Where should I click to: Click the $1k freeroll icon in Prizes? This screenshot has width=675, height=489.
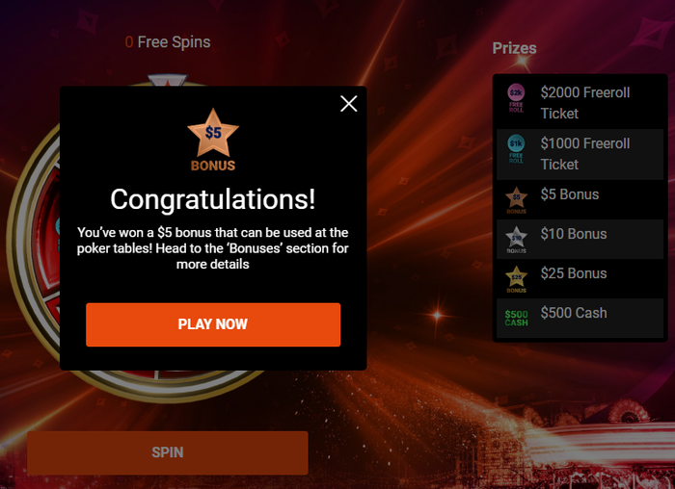[516, 149]
